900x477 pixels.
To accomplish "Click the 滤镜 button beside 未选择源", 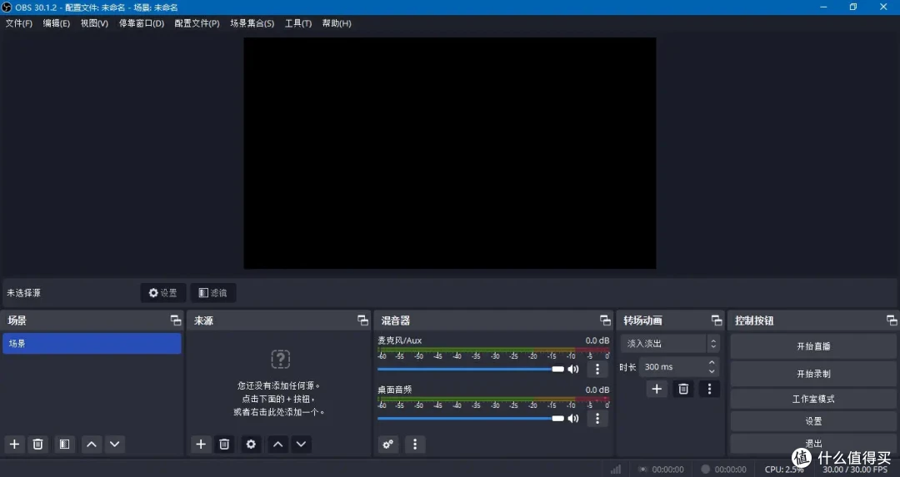I will click(213, 293).
